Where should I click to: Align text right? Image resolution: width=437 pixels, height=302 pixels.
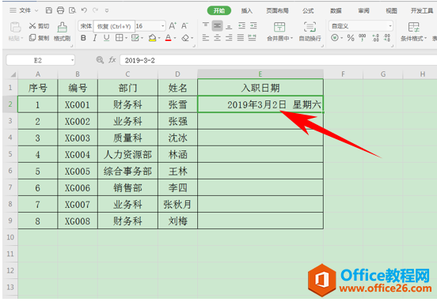(229, 38)
